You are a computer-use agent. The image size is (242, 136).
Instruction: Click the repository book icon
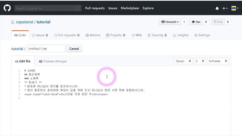point(13,22)
